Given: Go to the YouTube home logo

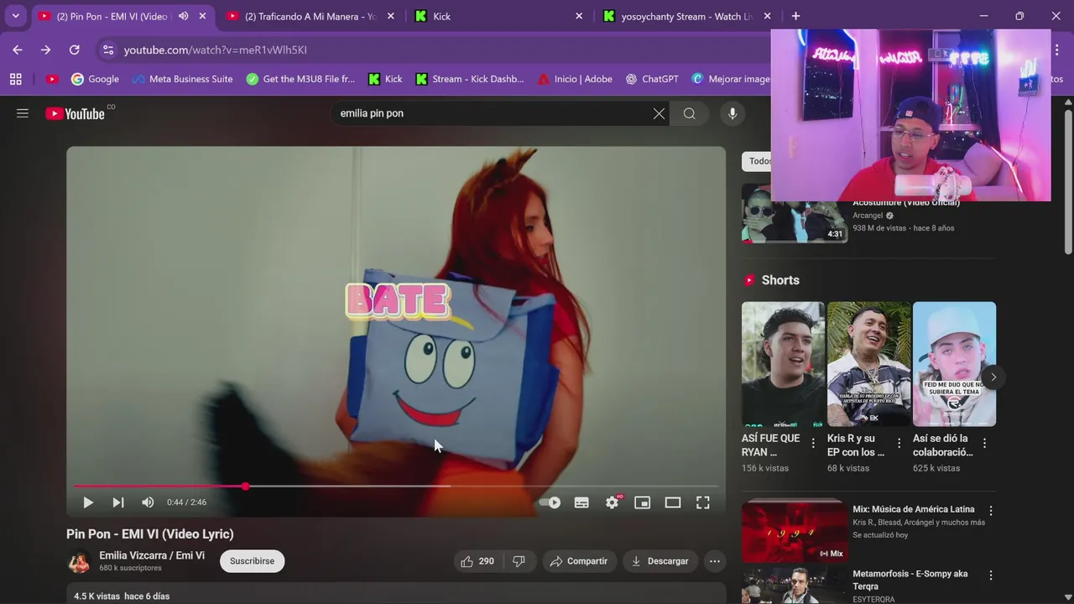Looking at the screenshot, I should pos(76,113).
